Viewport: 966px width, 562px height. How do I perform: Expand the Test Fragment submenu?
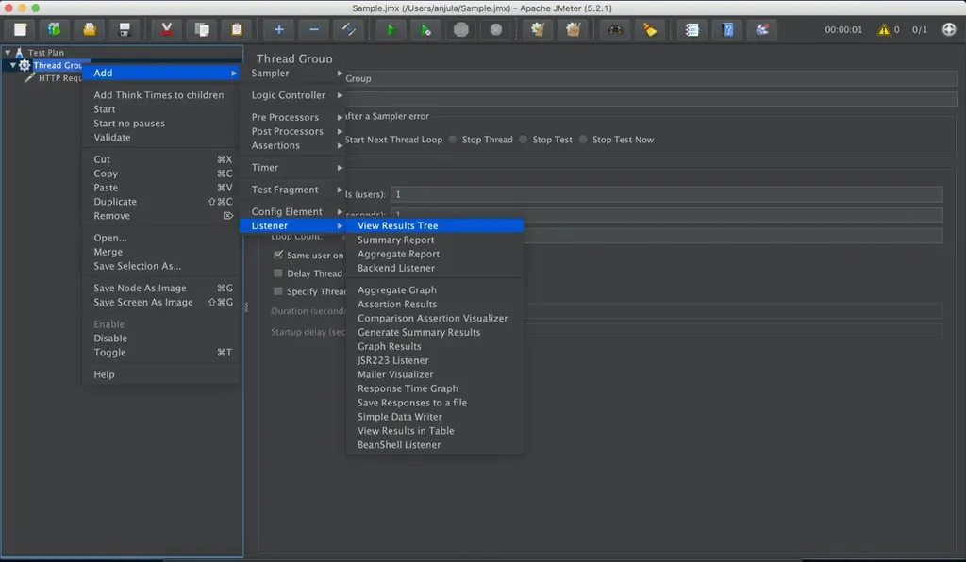pos(292,190)
